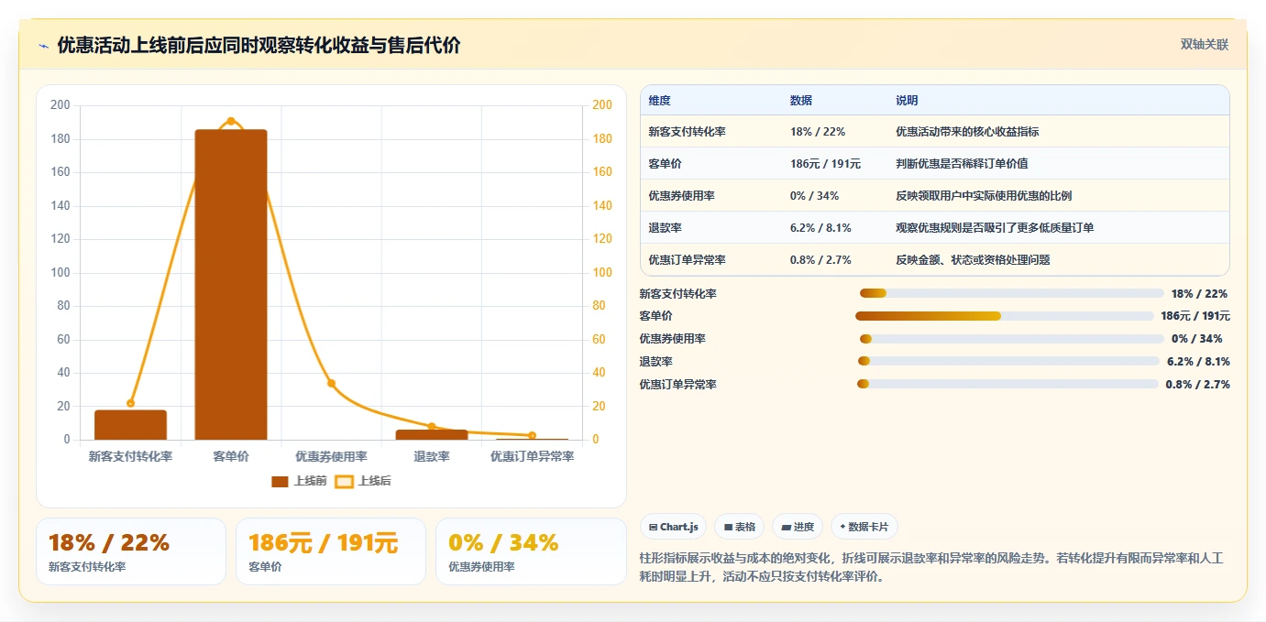Viewport: 1266px width, 622px height.
Task: Click the 18% / 22% progress value
Action: (1199, 294)
